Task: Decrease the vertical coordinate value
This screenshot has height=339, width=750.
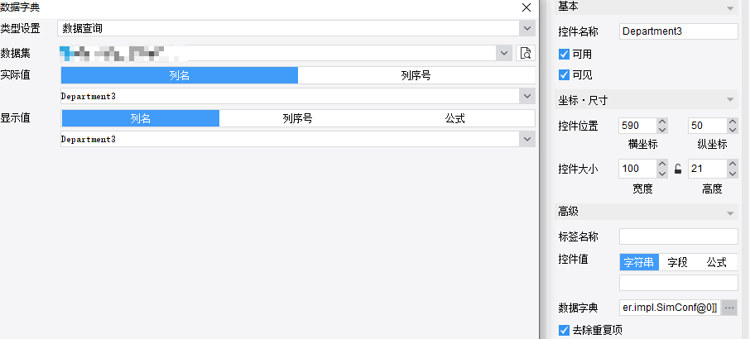Action: [733, 130]
